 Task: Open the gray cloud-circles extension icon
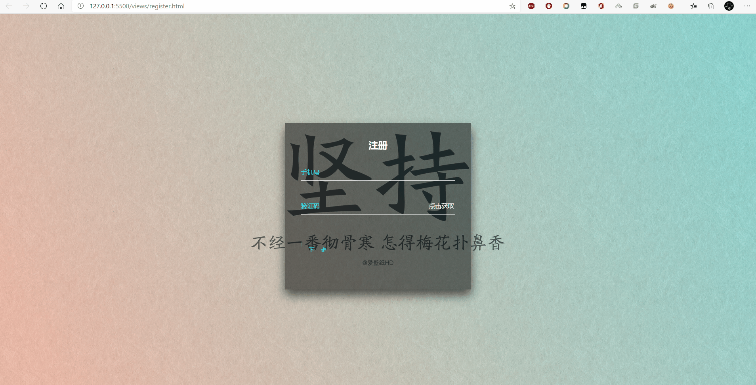click(619, 6)
